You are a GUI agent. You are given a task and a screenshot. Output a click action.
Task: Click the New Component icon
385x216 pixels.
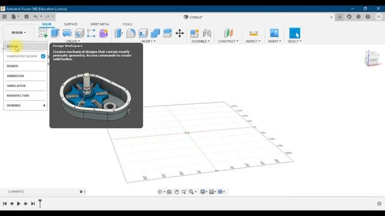pyautogui.click(x=194, y=33)
